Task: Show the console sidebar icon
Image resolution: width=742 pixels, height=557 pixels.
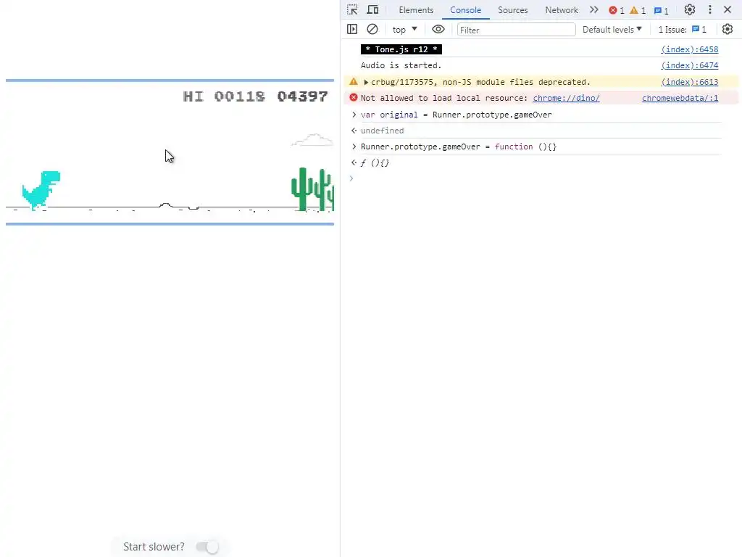Action: (352, 29)
